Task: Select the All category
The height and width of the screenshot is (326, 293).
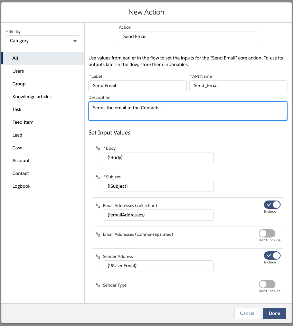Action: (43, 58)
